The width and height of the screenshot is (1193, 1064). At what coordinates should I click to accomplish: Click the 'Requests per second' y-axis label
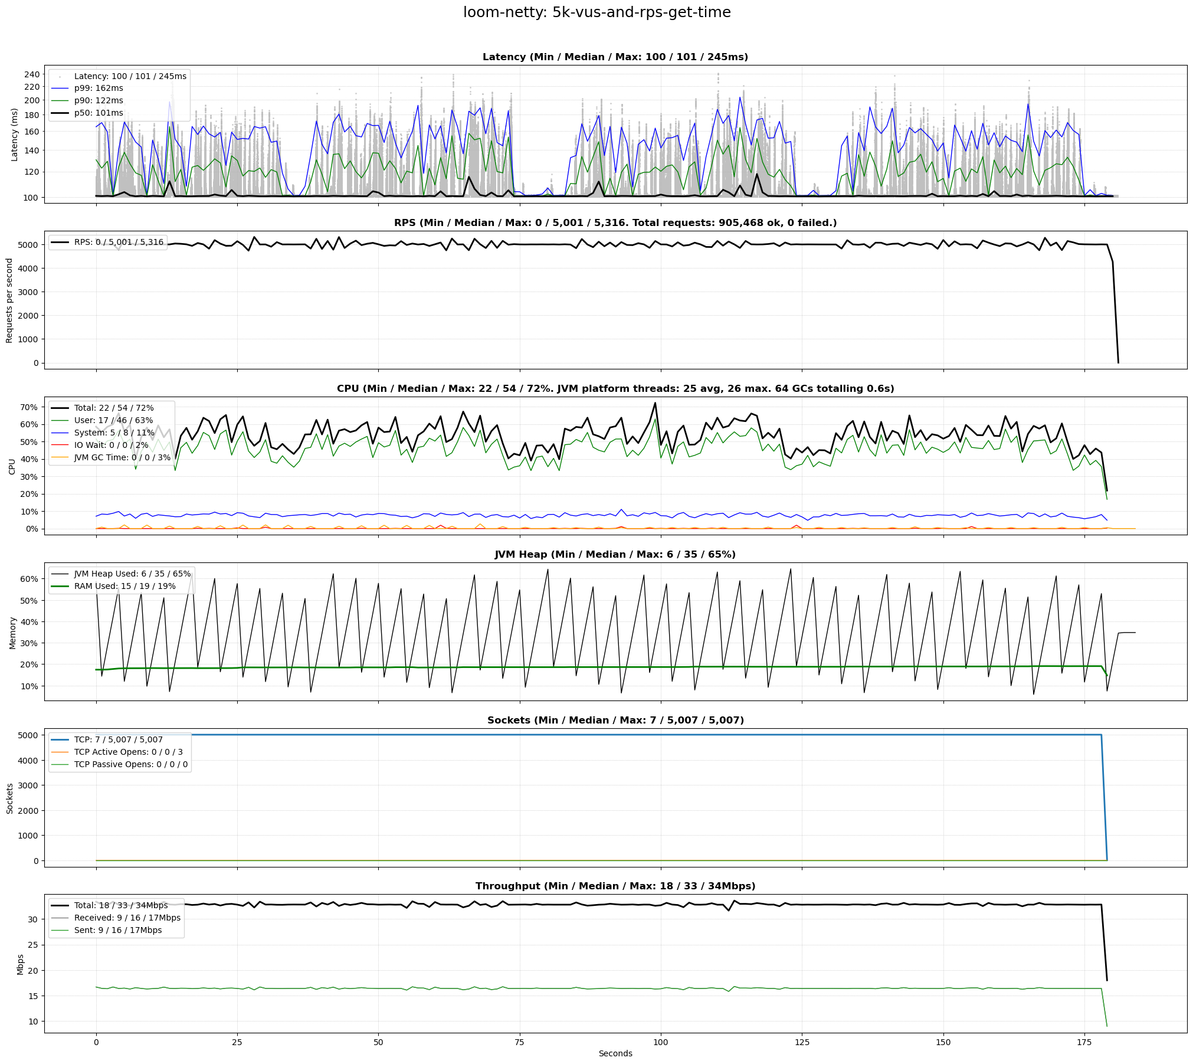coord(9,300)
